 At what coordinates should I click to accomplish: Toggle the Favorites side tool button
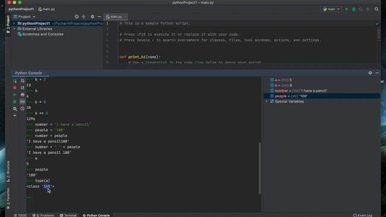pyautogui.click(x=8, y=198)
